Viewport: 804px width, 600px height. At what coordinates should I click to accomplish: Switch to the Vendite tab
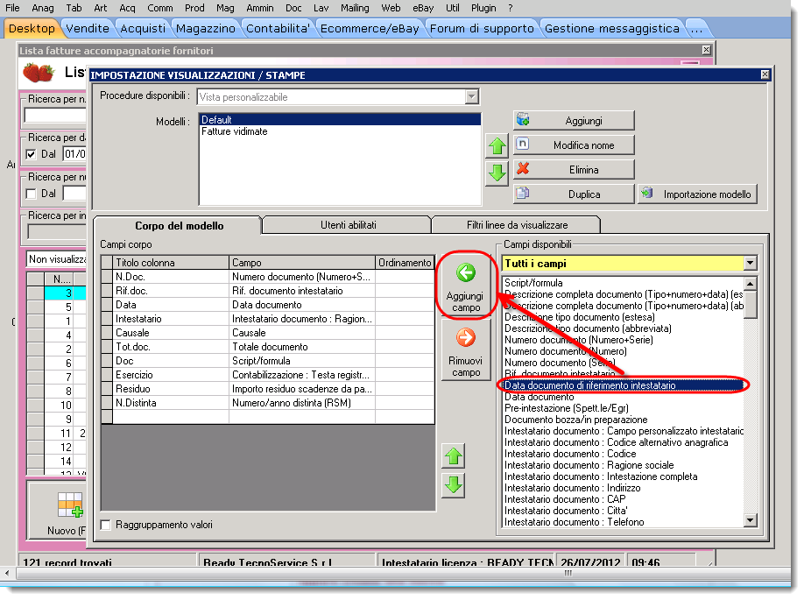click(x=88, y=28)
